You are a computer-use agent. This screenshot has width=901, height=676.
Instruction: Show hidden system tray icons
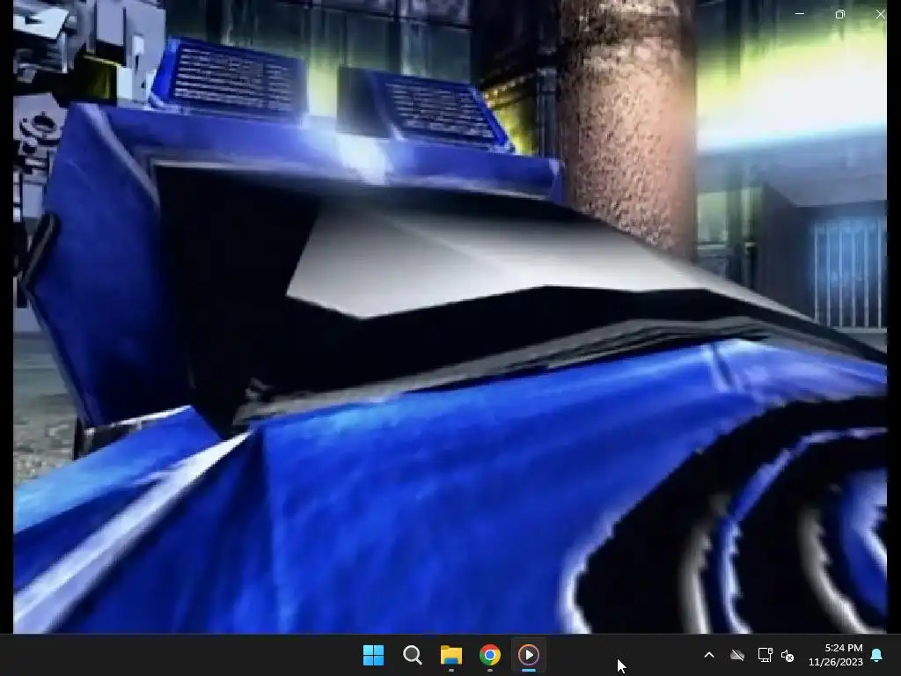709,655
